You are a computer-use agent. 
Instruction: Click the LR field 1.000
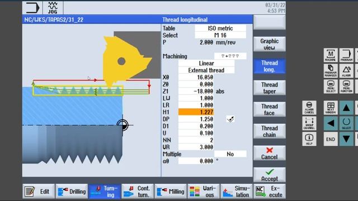196,105
